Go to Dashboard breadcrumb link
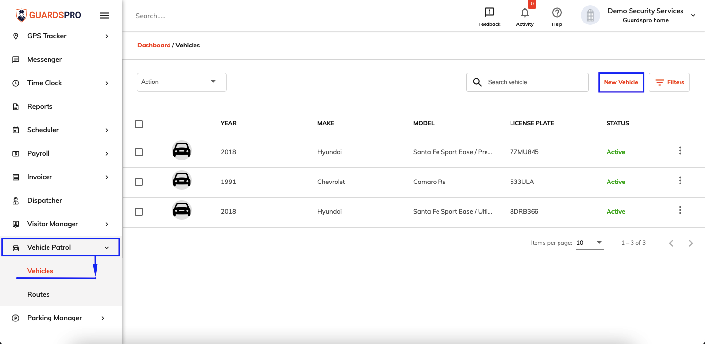 [154, 45]
